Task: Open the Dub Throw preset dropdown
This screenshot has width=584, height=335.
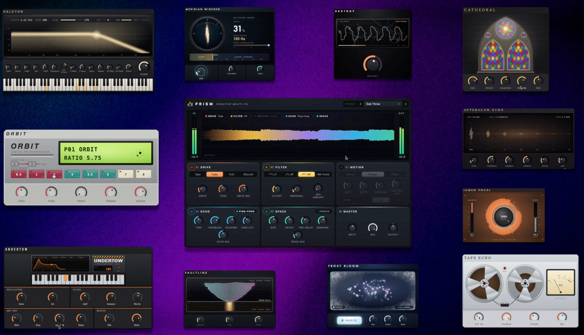Action: pyautogui.click(x=383, y=104)
